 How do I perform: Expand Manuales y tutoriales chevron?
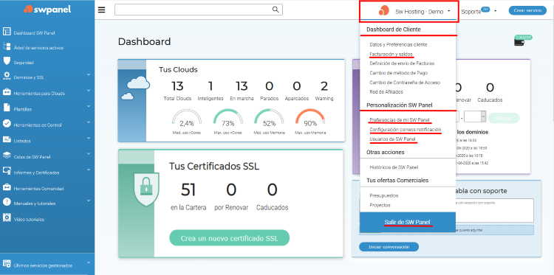89,201
